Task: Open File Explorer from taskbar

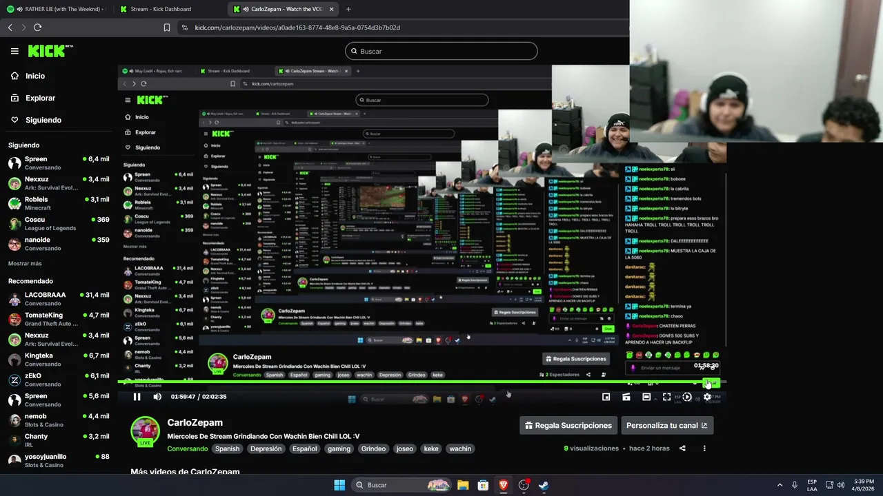Action: click(463, 485)
